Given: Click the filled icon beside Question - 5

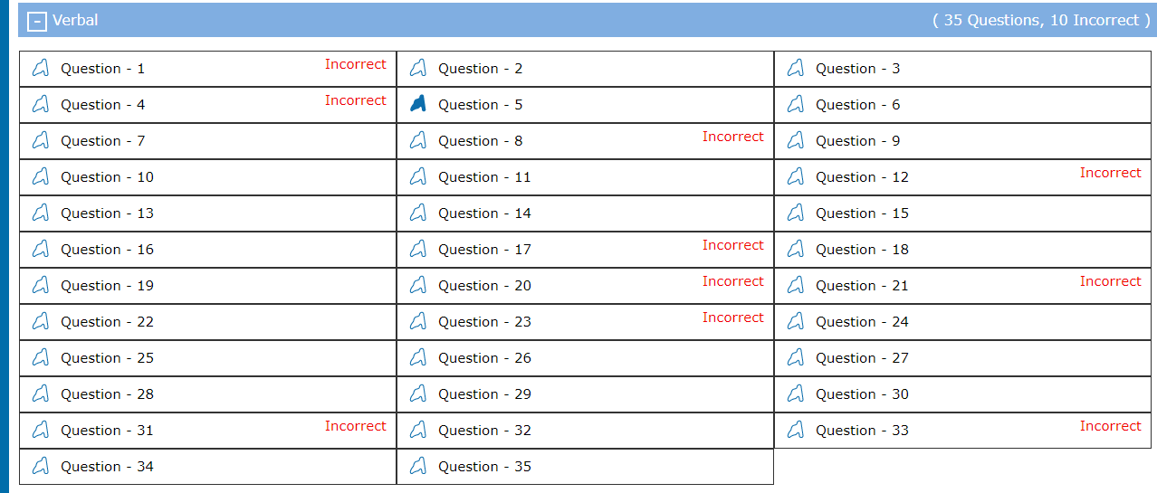Looking at the screenshot, I should tap(417, 105).
